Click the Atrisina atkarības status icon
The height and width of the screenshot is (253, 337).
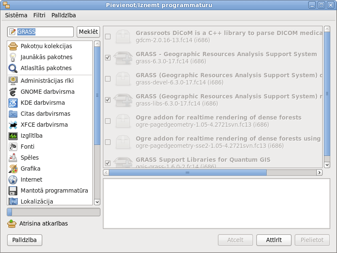click(x=12, y=223)
